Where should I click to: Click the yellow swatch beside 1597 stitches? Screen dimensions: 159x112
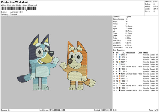pyautogui.click(x=120, y=62)
